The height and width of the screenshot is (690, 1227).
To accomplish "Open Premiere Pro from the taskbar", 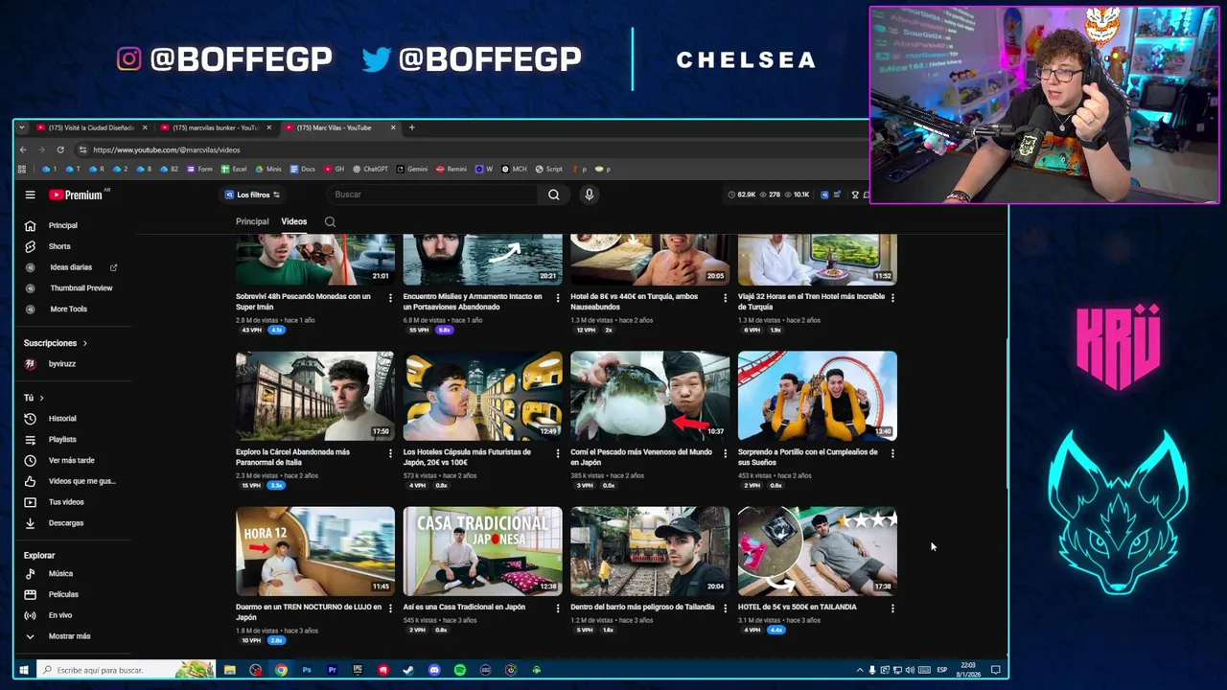I will [332, 670].
